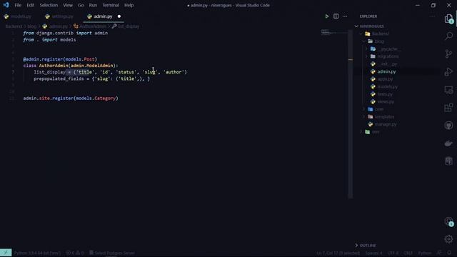Screen dimensions: 457x257
Task: Expand the env folder
Action: click(376, 132)
